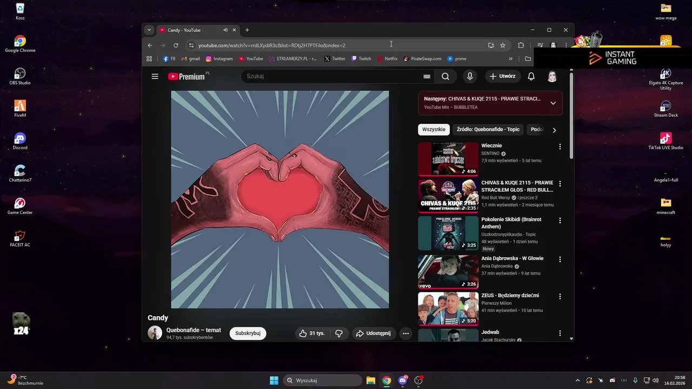Open the YouTube account avatar menu

[x=552, y=76]
